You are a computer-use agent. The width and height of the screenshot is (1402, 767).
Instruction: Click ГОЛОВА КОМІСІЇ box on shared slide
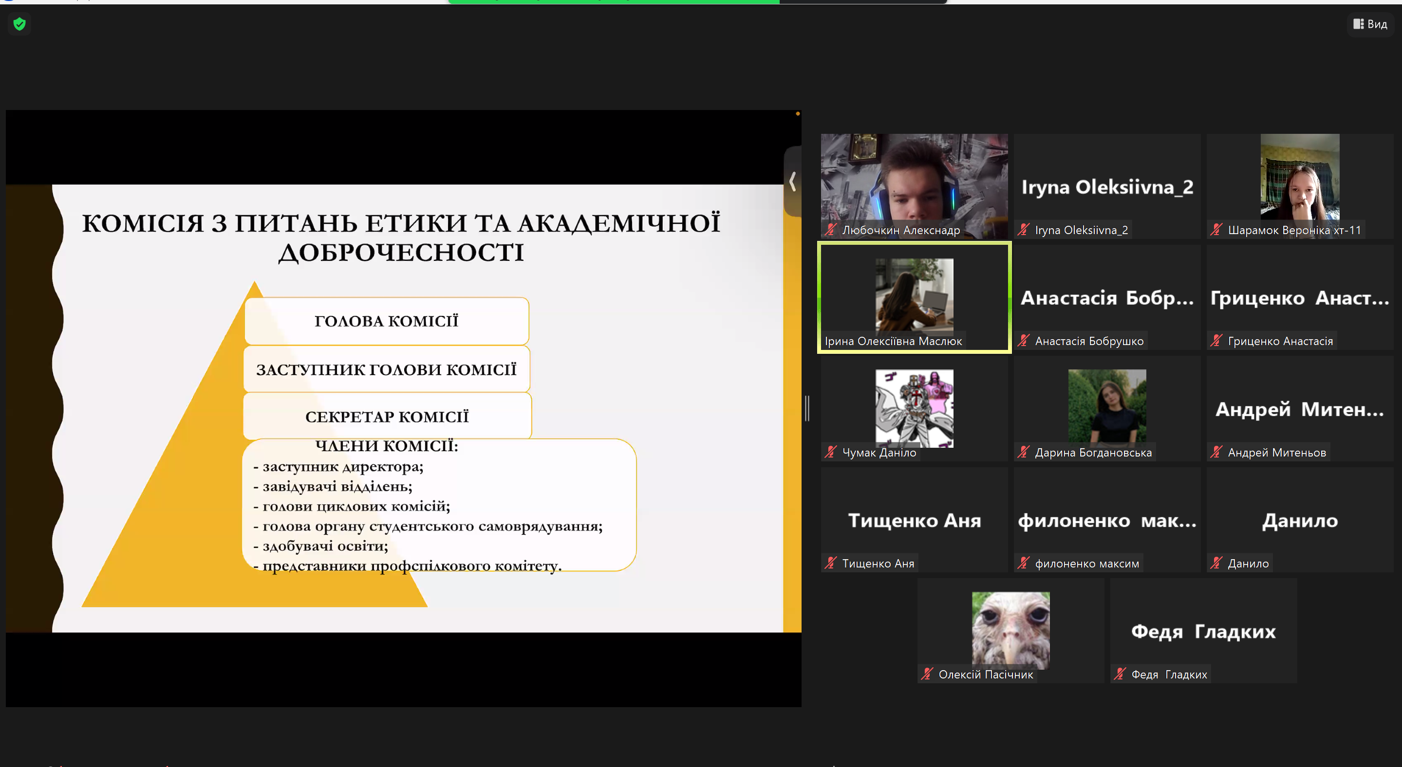(387, 321)
